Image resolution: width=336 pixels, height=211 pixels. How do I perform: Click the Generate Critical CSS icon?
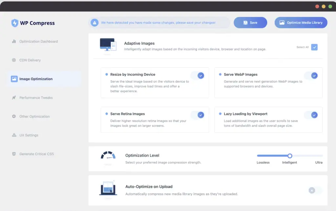14,154
